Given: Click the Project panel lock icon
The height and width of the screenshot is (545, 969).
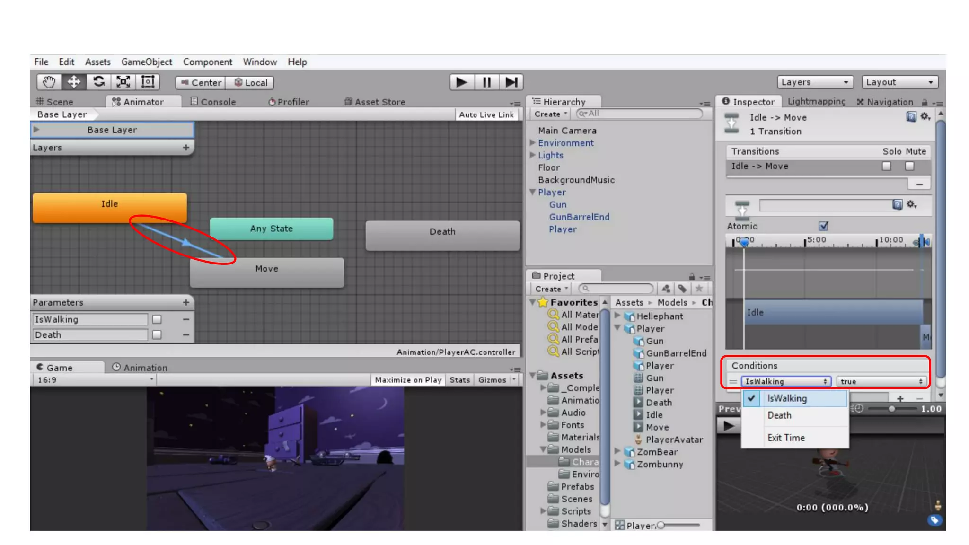Looking at the screenshot, I should pos(692,277).
